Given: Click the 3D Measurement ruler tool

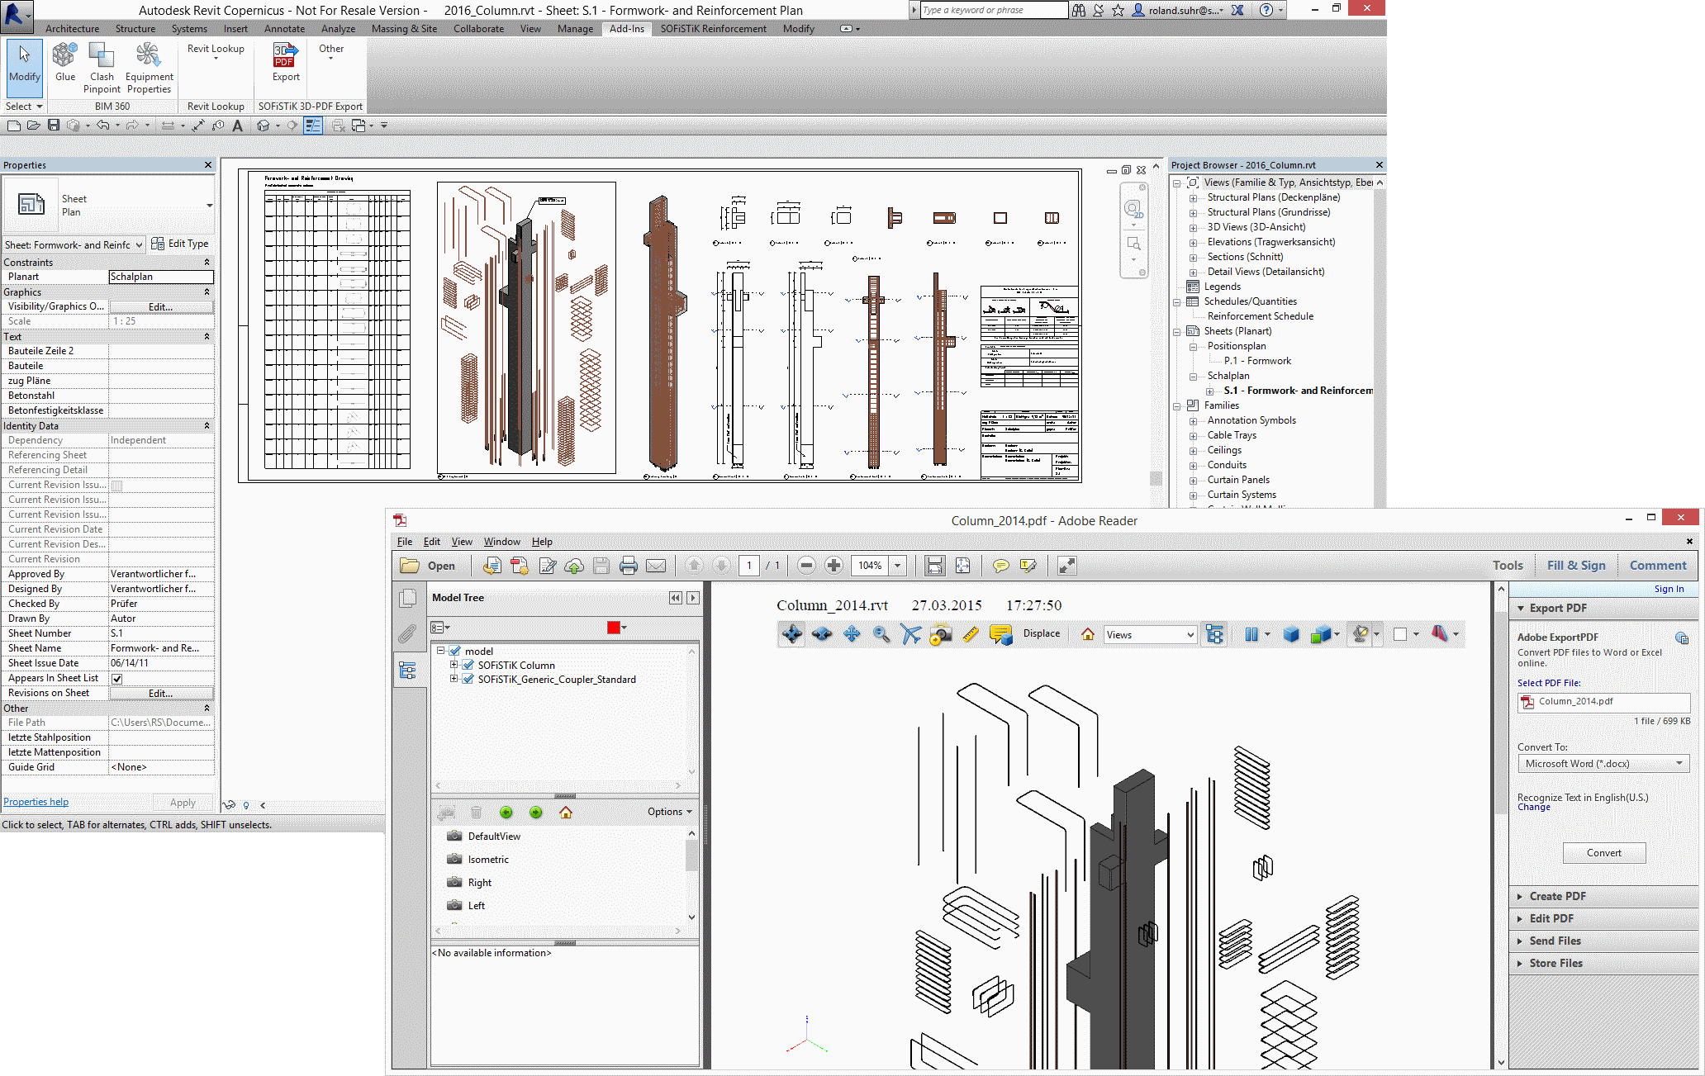Looking at the screenshot, I should [971, 634].
